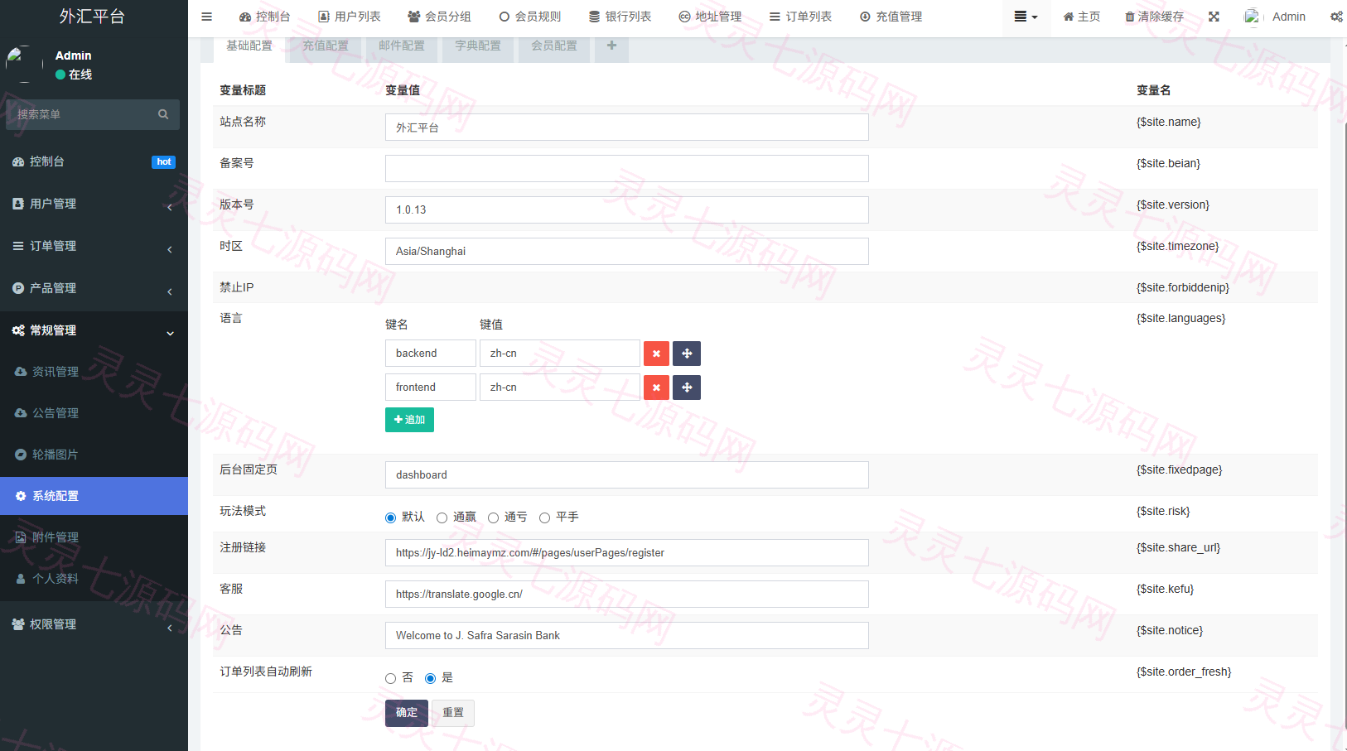Open 附件管理 sidebar item
The height and width of the screenshot is (751, 1347).
[94, 537]
